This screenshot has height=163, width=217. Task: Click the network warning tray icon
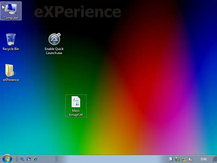tap(184, 159)
